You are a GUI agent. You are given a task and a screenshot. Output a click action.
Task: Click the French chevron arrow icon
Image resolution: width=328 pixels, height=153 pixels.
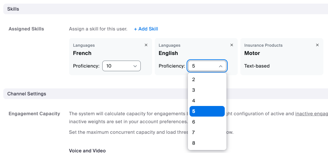(135, 66)
